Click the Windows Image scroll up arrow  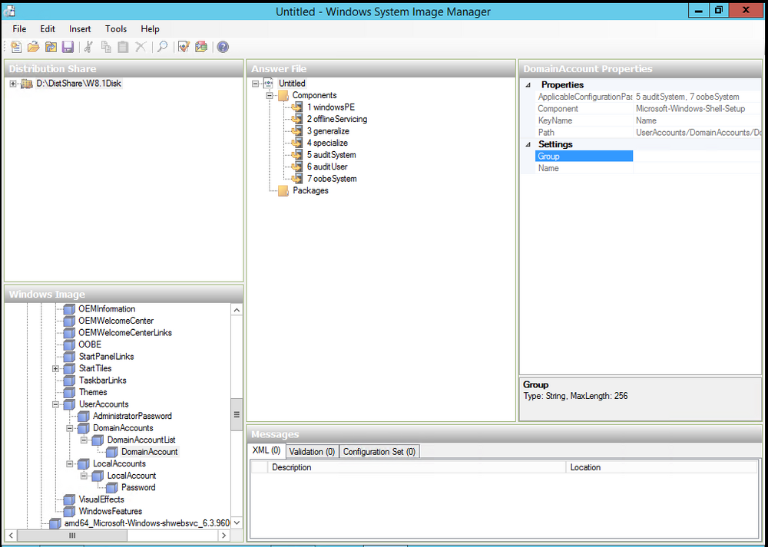(x=237, y=310)
